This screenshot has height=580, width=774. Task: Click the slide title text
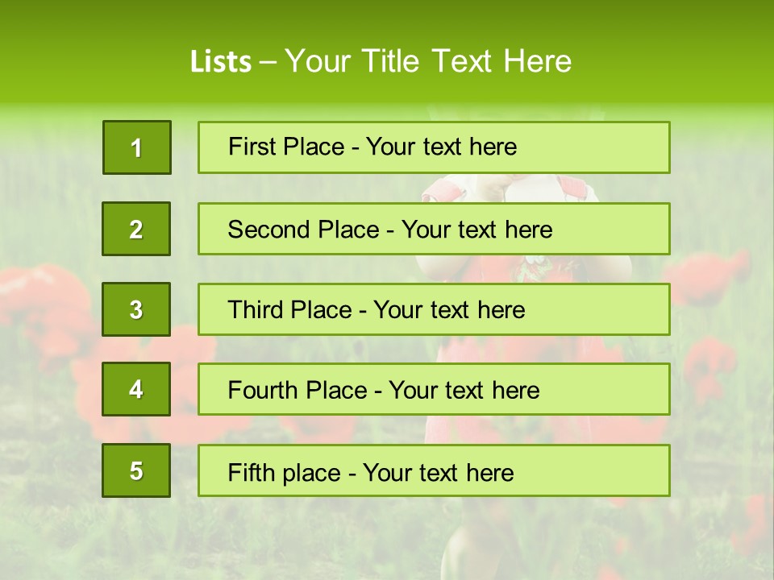tap(381, 61)
